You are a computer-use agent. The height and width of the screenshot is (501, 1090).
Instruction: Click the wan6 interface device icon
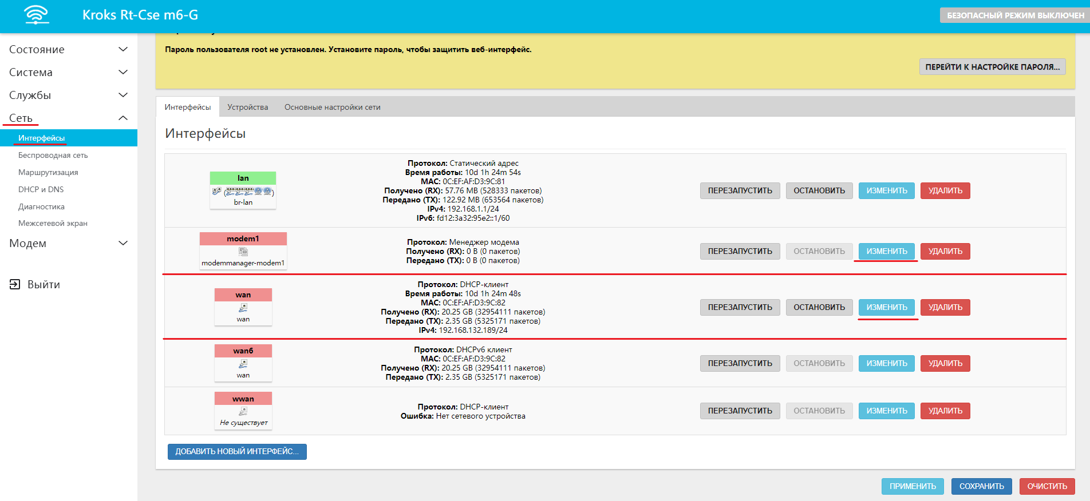243,364
